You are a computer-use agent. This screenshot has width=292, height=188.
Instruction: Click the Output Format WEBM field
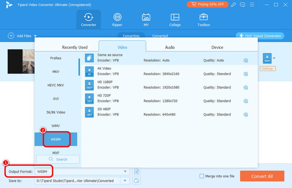coord(82,172)
